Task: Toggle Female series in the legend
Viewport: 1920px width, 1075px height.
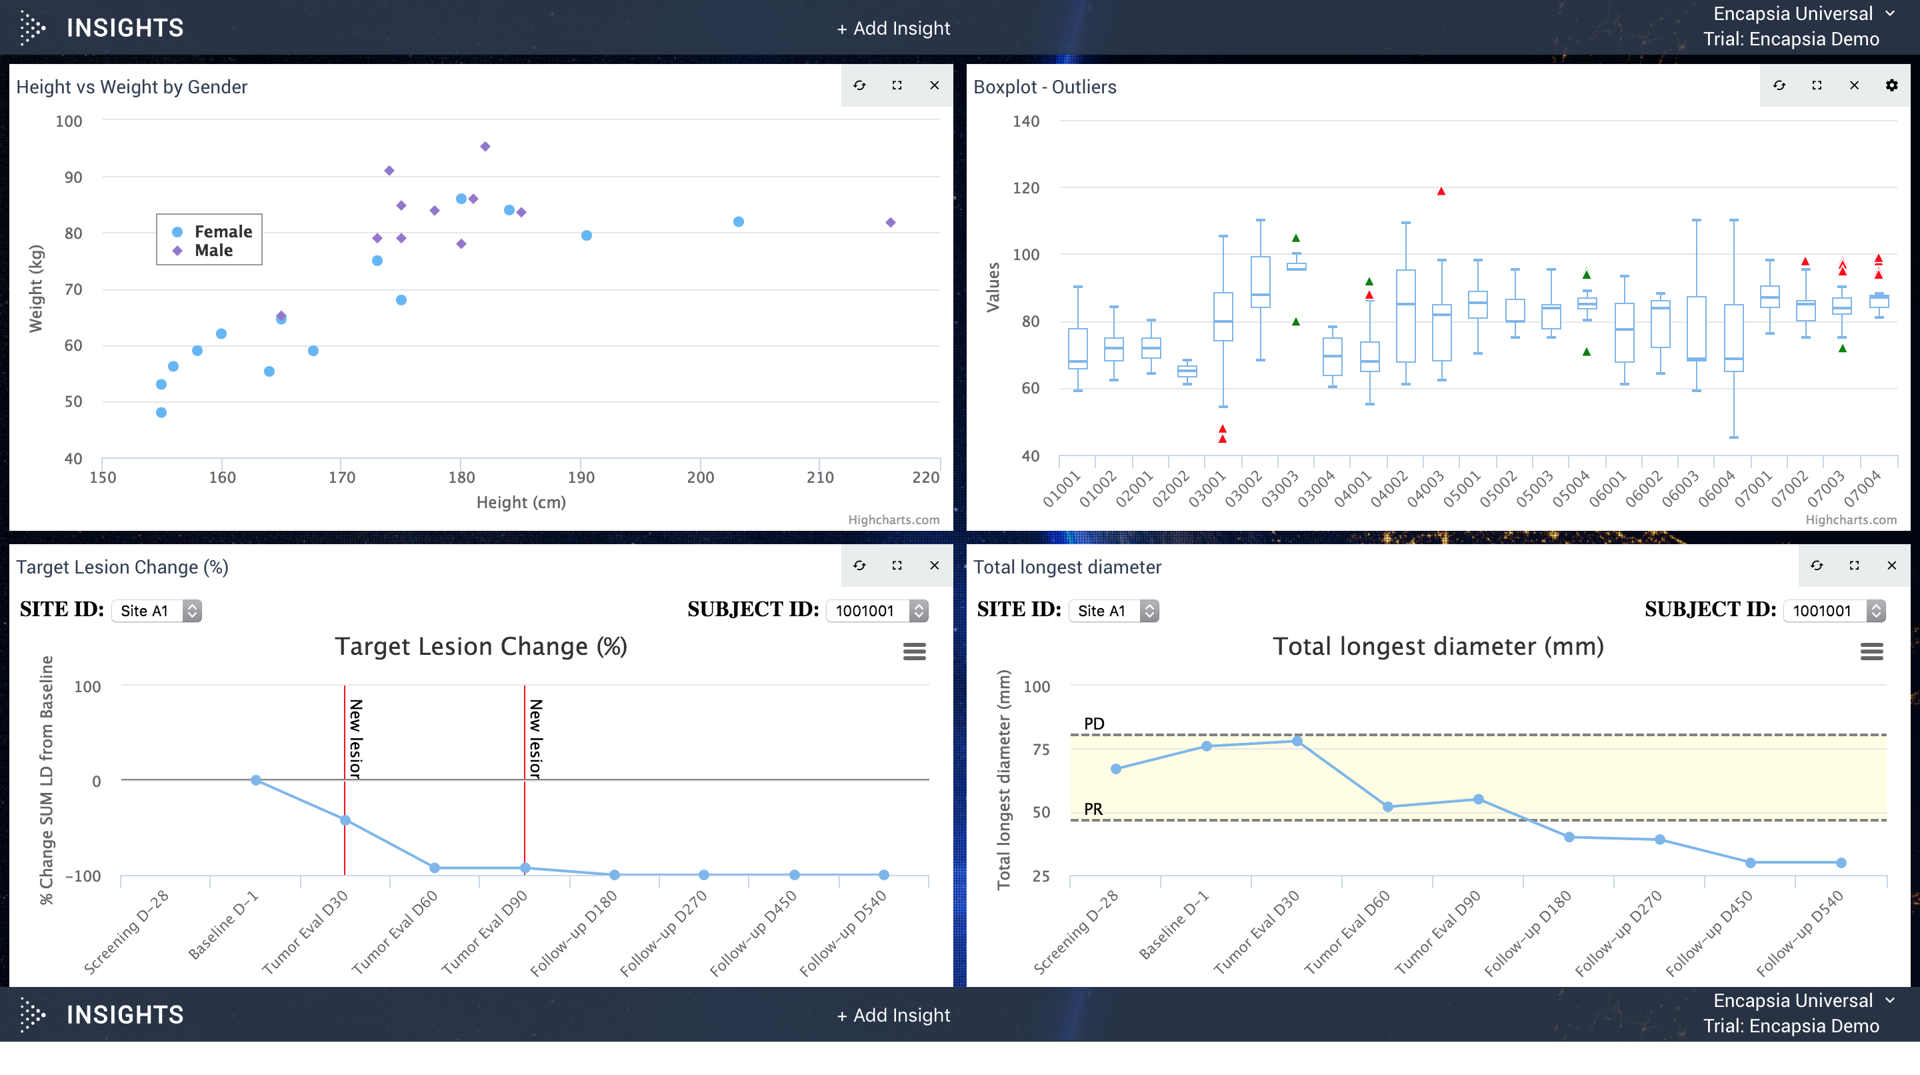Action: pos(222,232)
